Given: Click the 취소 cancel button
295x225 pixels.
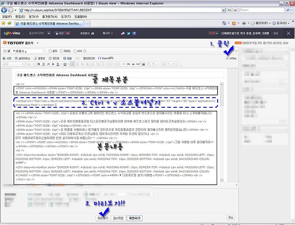Looking at the screenshot, I should pyautogui.click(x=231, y=218).
